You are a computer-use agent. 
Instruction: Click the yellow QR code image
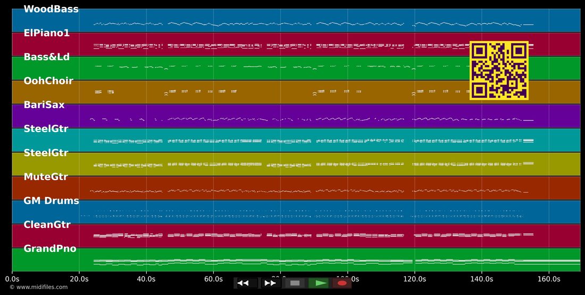click(x=499, y=71)
